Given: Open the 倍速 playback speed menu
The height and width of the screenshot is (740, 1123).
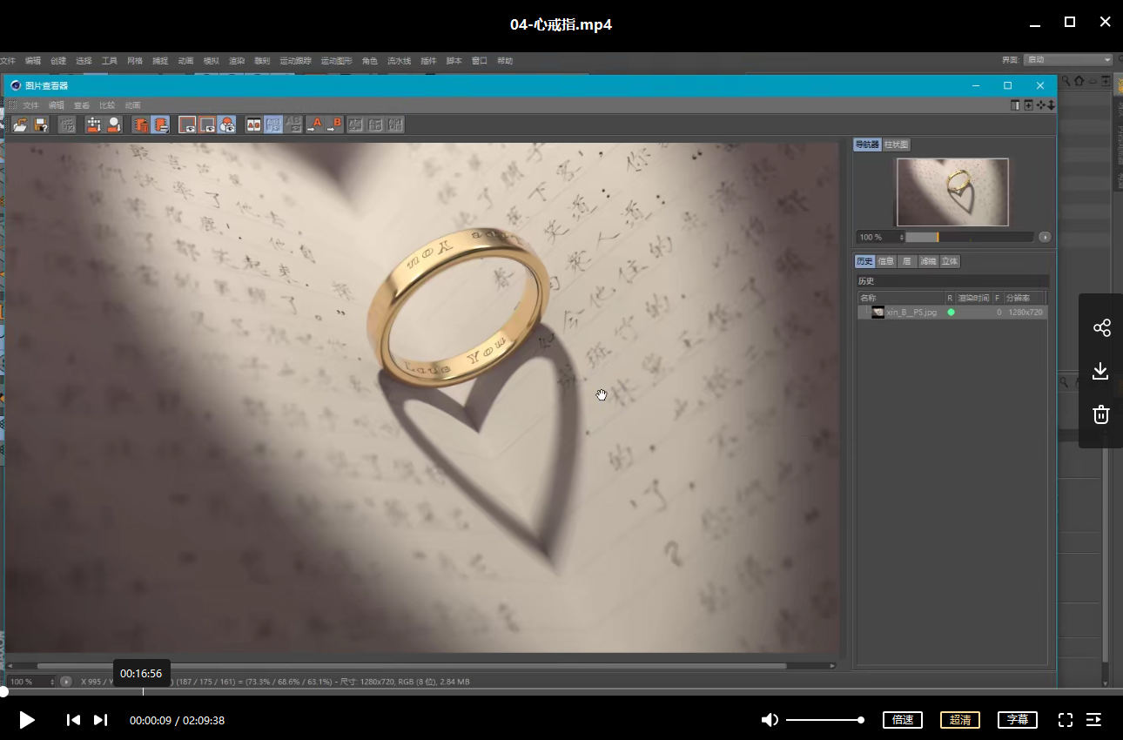Looking at the screenshot, I should [902, 720].
